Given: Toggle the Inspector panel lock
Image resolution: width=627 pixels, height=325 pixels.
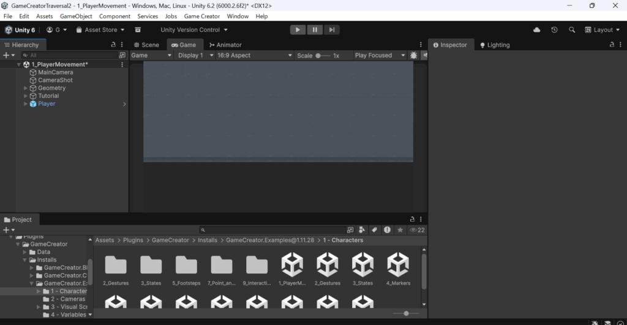Looking at the screenshot, I should 612,45.
